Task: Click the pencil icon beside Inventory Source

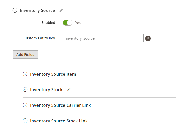Action: (61, 10)
